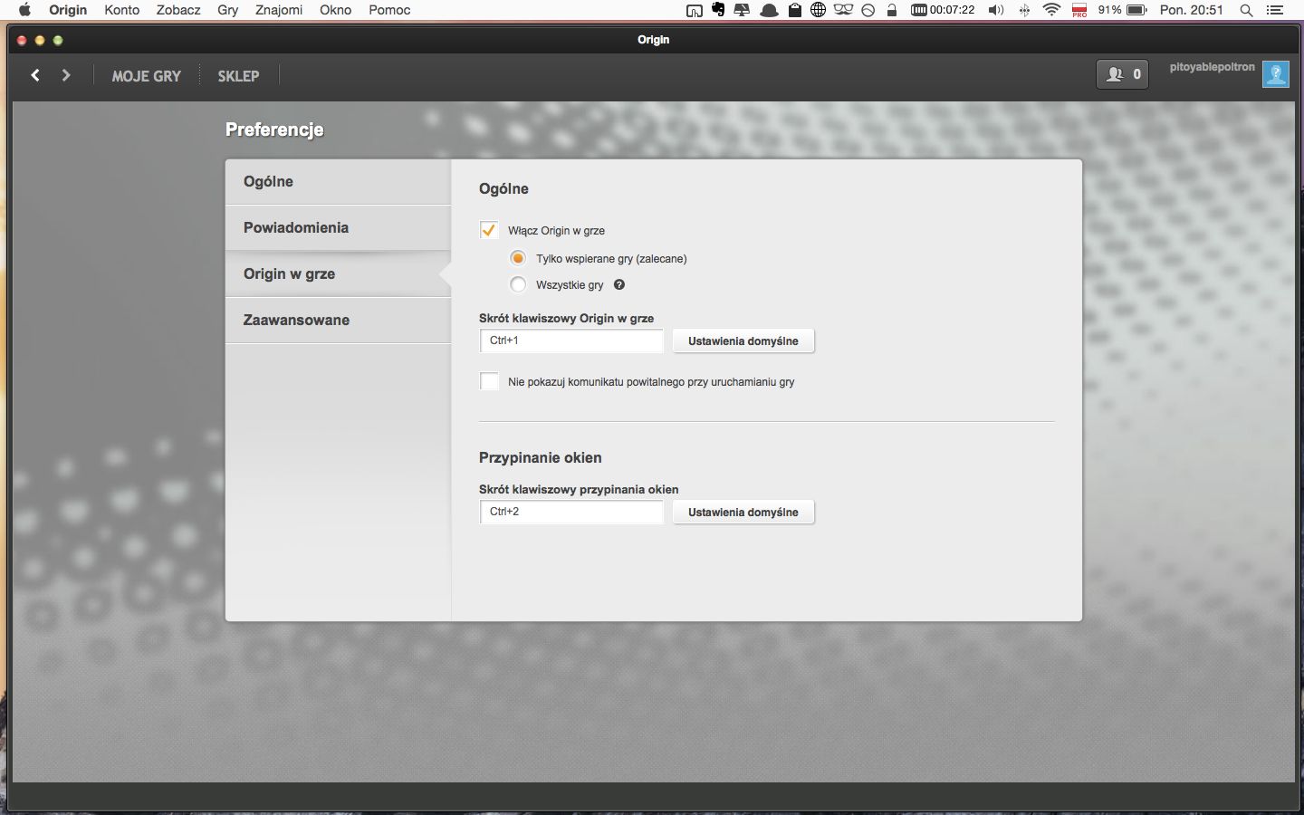Click the timer icon showing 00:07:22
The width and height of the screenshot is (1304, 815).
pyautogui.click(x=943, y=10)
